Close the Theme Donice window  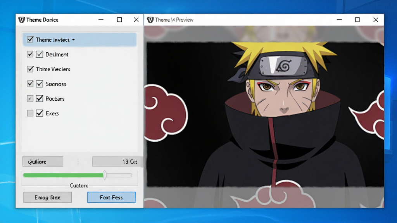coord(136,20)
